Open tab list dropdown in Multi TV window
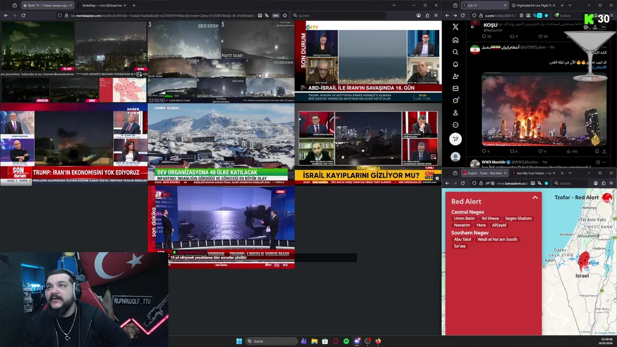 (394, 5)
